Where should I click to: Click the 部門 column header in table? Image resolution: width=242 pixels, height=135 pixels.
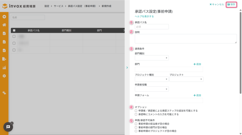100,31
